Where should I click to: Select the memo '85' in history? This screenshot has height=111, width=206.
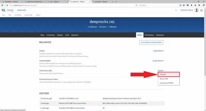(x=104, y=108)
